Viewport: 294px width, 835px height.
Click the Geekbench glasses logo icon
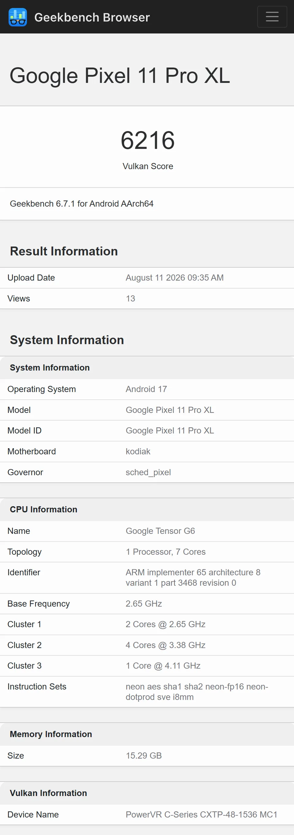pos(17,17)
